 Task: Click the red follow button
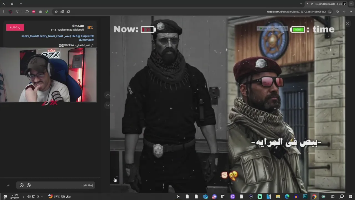coord(15,27)
